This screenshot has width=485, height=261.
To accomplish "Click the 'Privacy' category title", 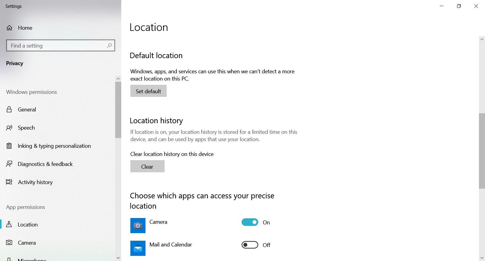I will point(15,63).
